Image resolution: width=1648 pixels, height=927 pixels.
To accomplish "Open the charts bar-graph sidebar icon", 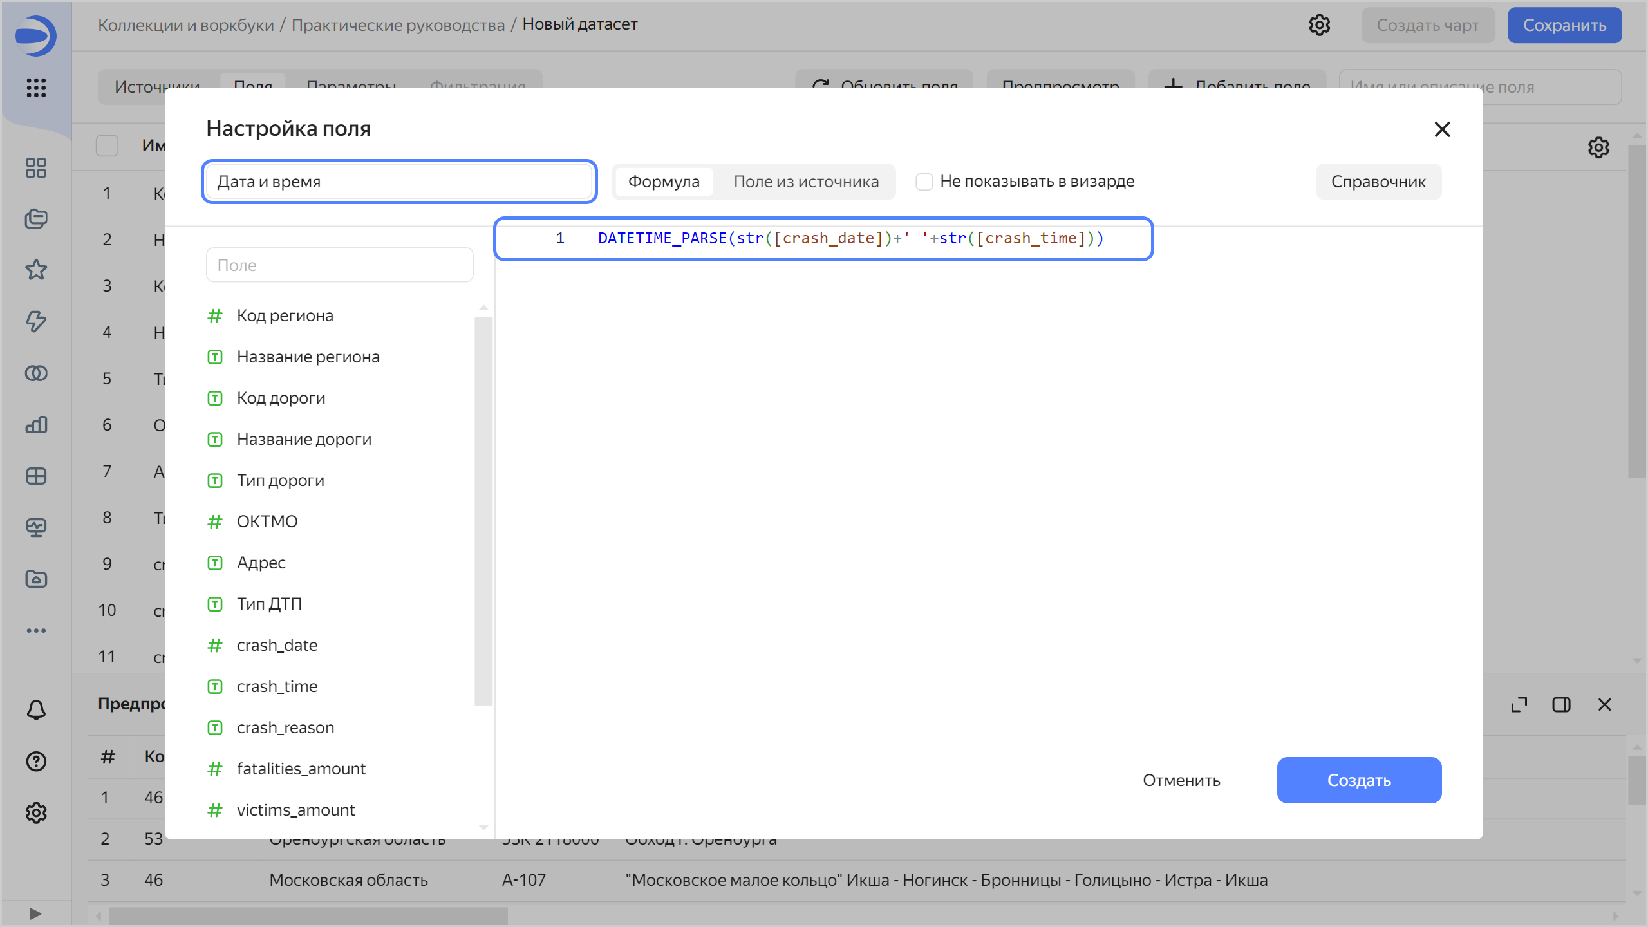I will point(36,424).
